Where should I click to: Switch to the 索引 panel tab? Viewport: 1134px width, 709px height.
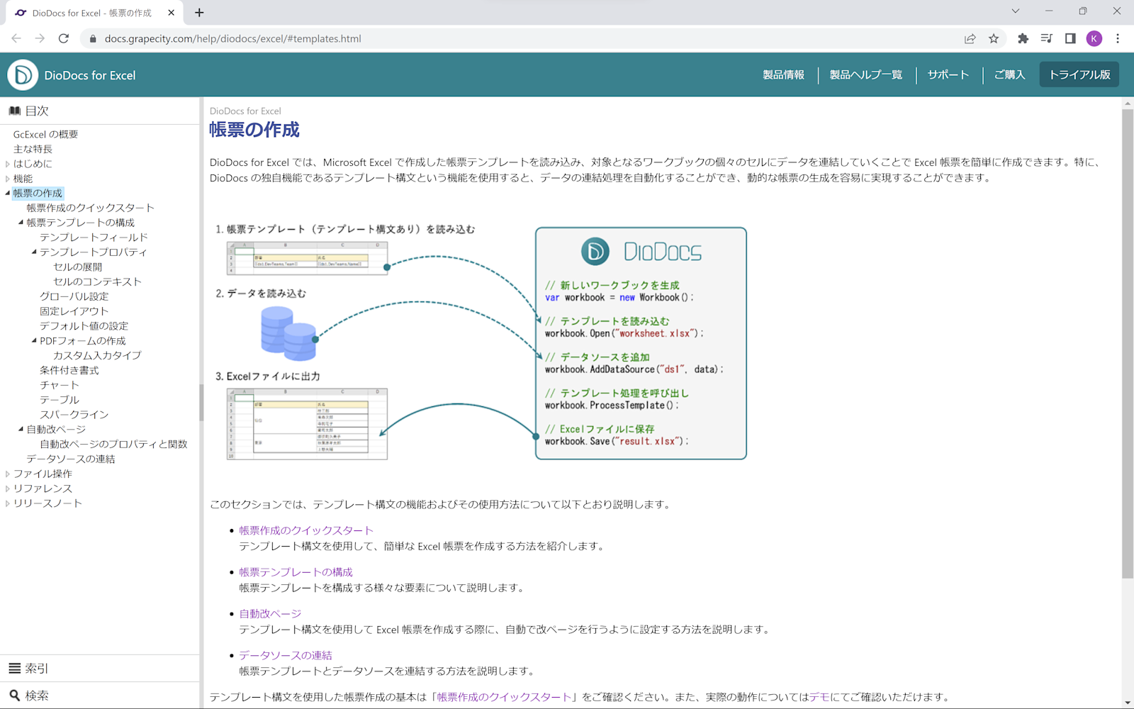click(100, 669)
